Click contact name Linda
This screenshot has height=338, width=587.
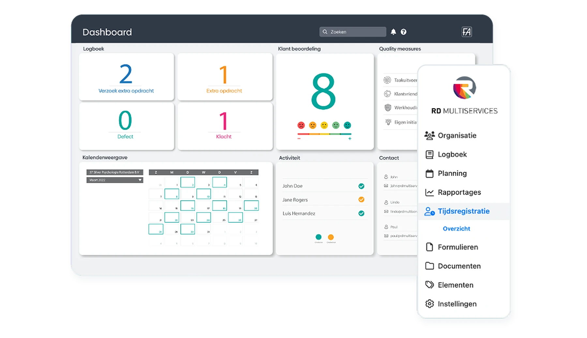coord(395,202)
